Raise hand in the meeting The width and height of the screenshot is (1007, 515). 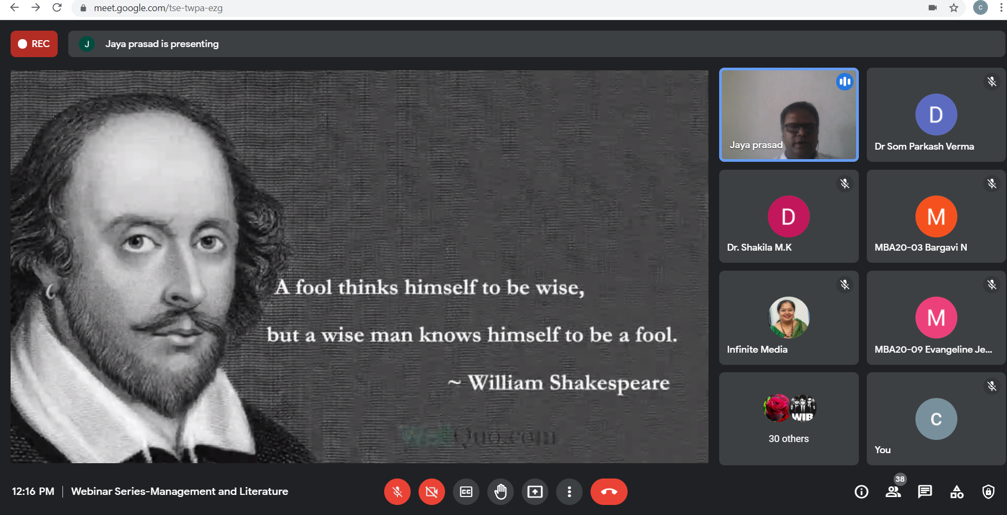(501, 492)
